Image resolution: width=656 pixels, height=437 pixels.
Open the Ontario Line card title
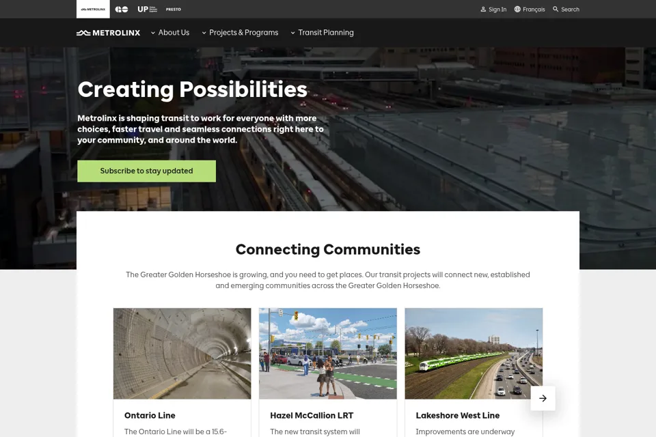pos(150,415)
